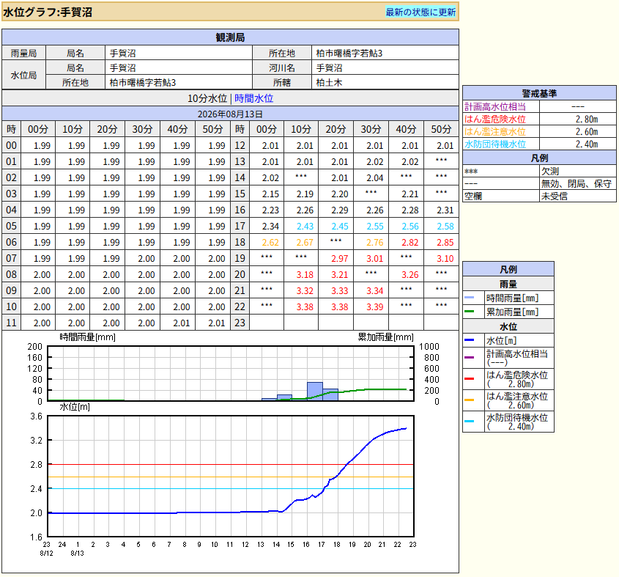Click the tallest rainfall bar in 時間雨量 chart
Image resolution: width=619 pixels, height=577 pixels.
coord(315,392)
